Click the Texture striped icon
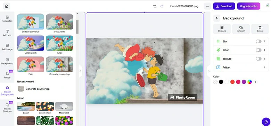The image size is (271, 126). coord(218,59)
